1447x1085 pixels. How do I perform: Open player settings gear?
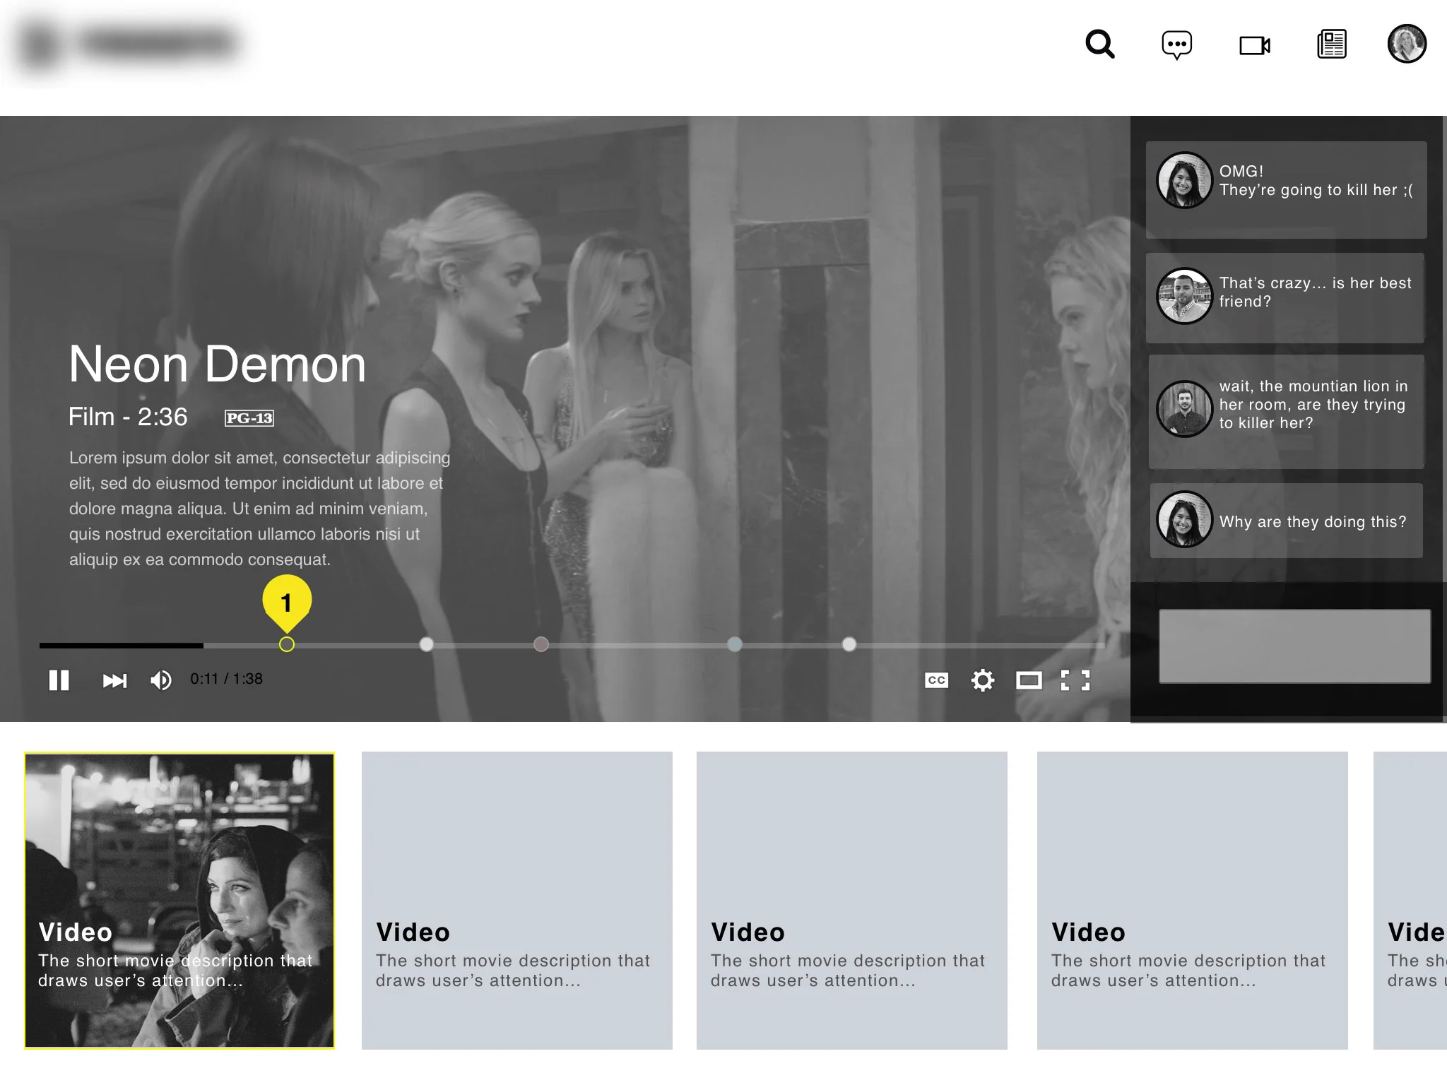tap(983, 680)
